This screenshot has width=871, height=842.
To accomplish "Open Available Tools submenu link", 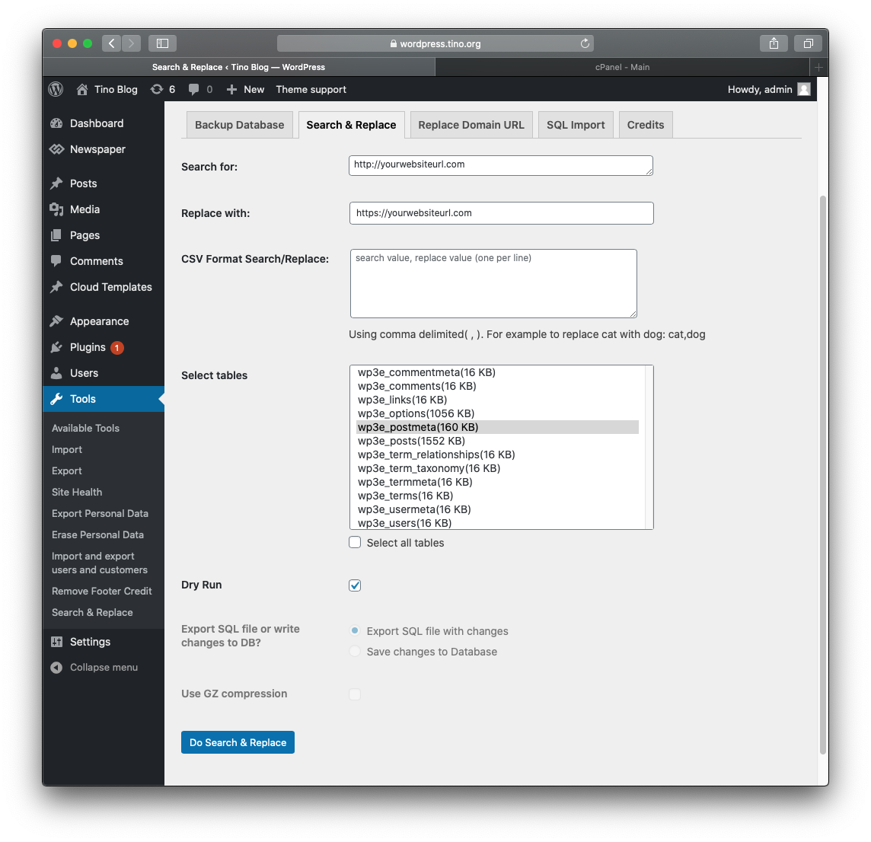I will pos(85,428).
